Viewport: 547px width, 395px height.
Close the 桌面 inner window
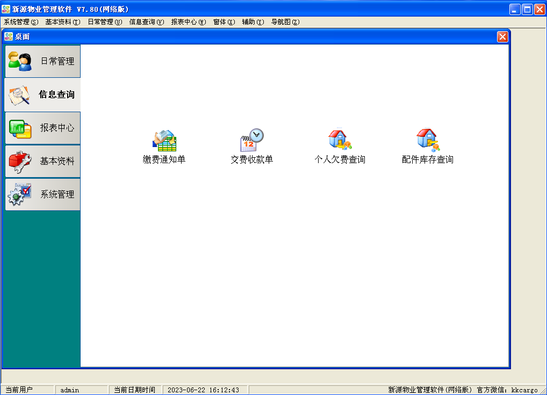(502, 36)
